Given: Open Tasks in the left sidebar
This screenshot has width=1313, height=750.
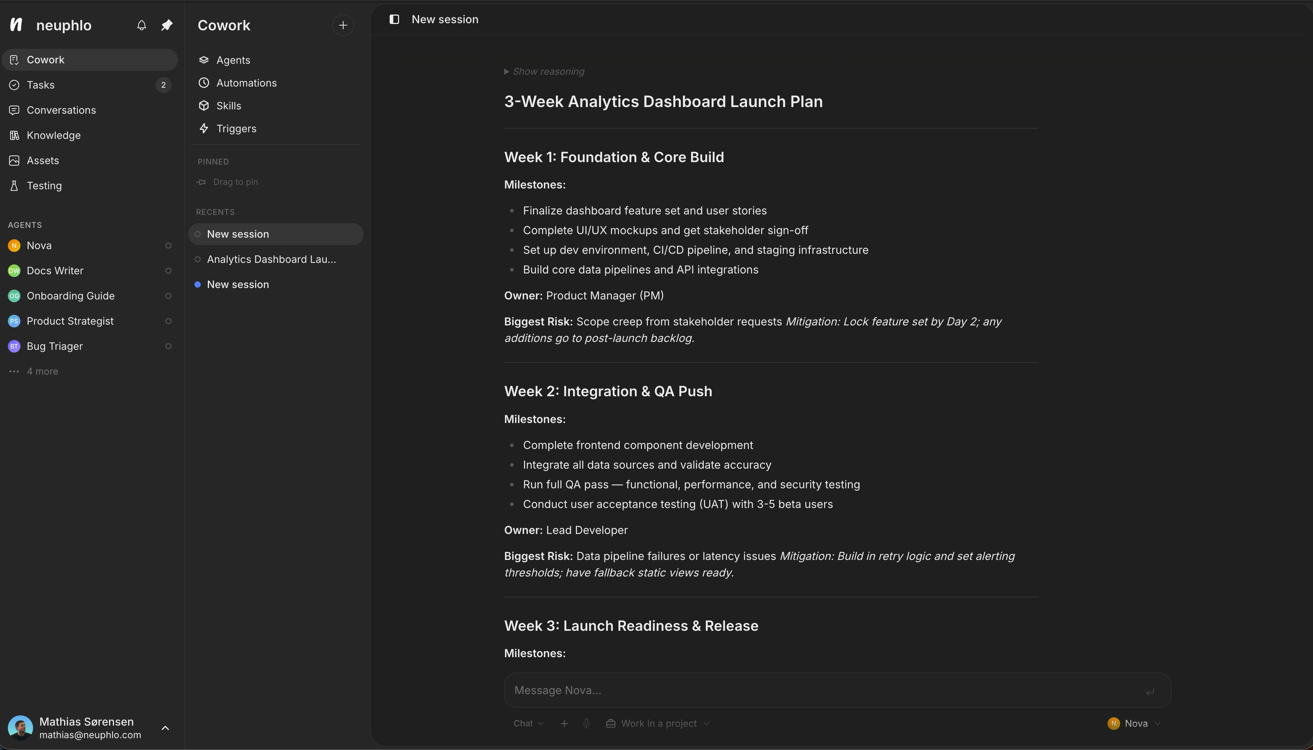Looking at the screenshot, I should (x=89, y=85).
